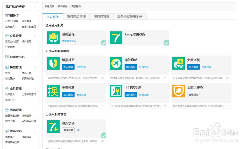Toggle the green checkmark on 基础消保
Viewport: 252px width, 149px height.
coord(104,43)
